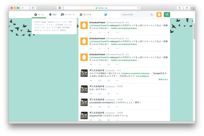The height and width of the screenshot is (136, 204).
Task: Open the Safari share menu
Action: pyautogui.click(x=180, y=8)
